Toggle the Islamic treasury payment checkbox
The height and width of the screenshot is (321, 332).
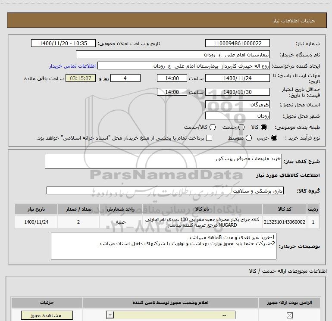click(x=209, y=138)
